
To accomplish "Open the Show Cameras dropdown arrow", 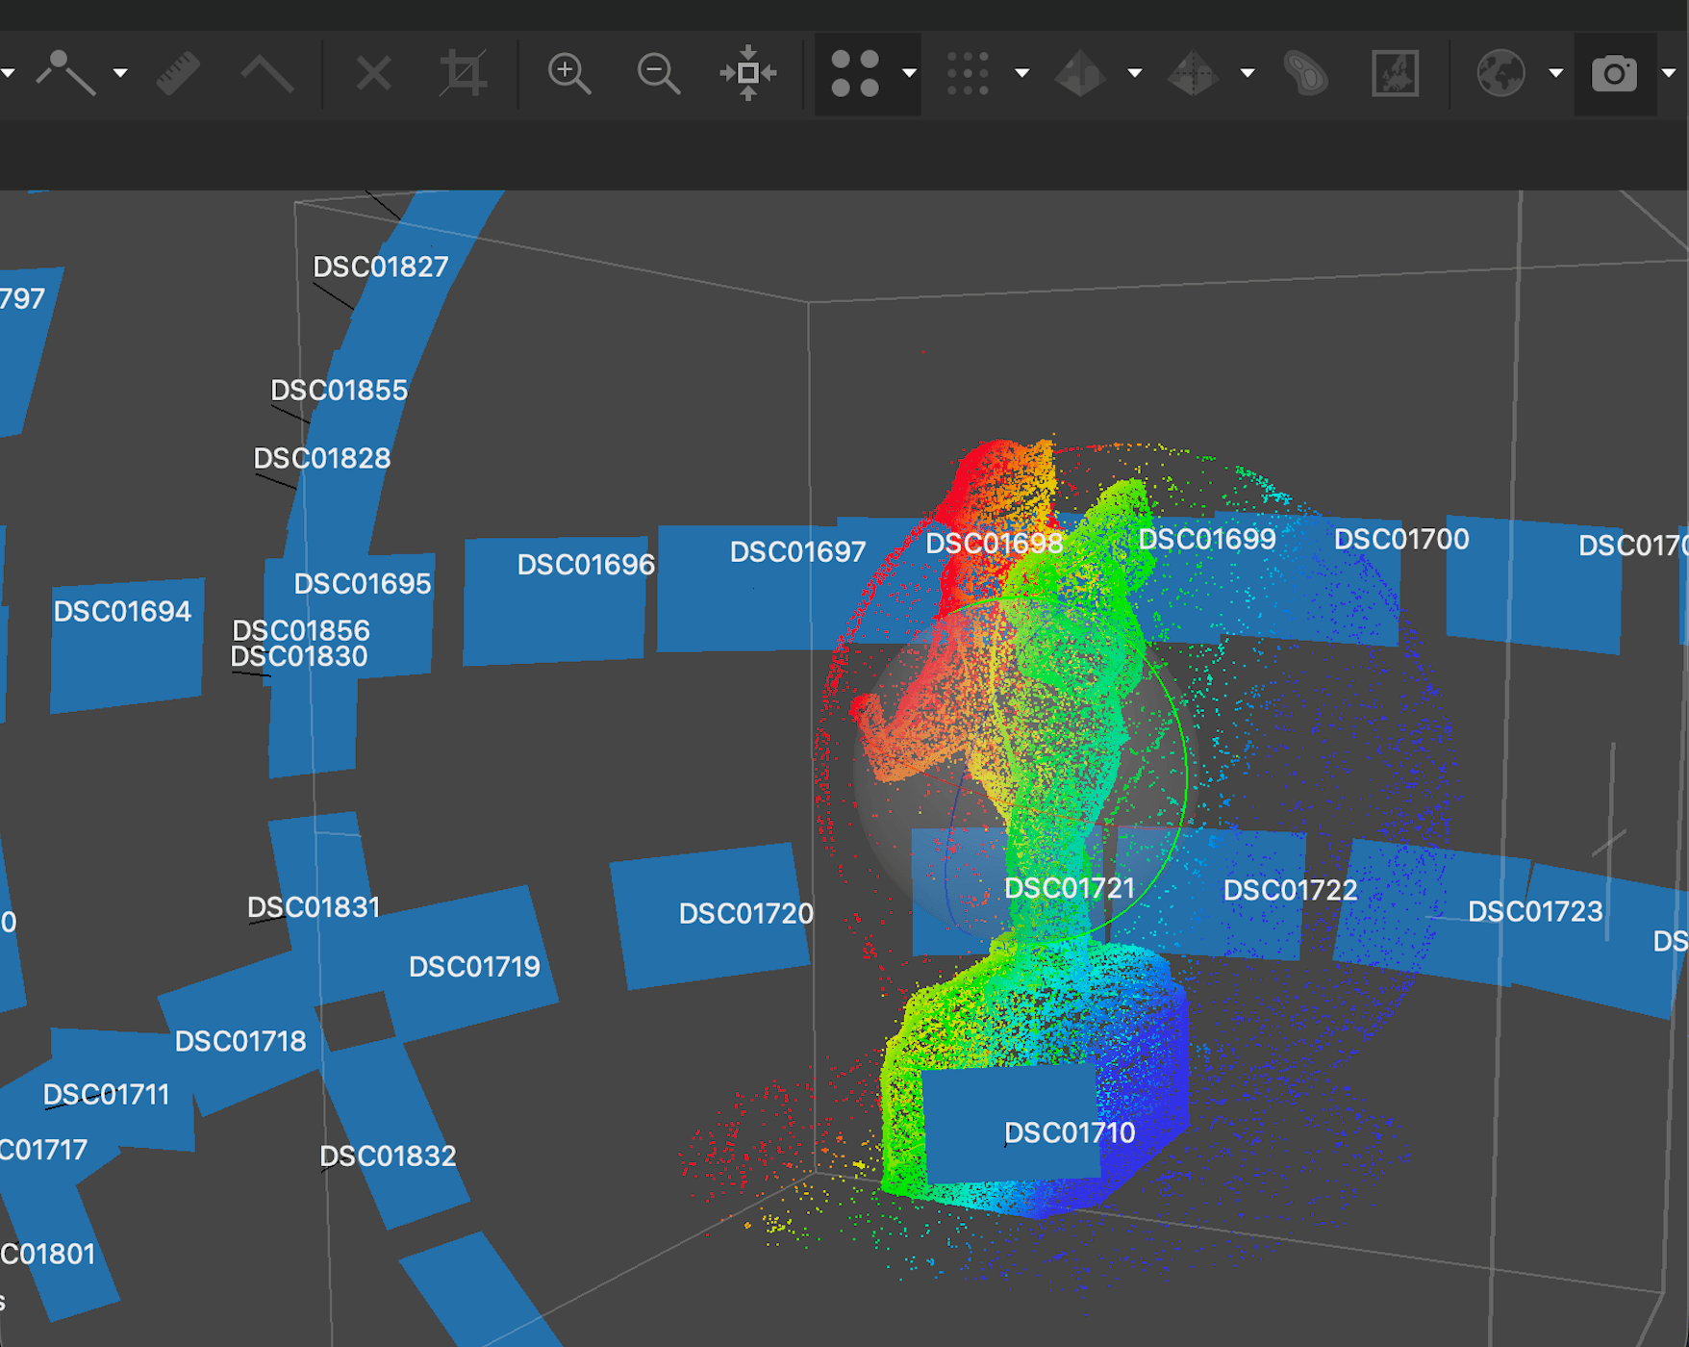I will tap(1669, 73).
